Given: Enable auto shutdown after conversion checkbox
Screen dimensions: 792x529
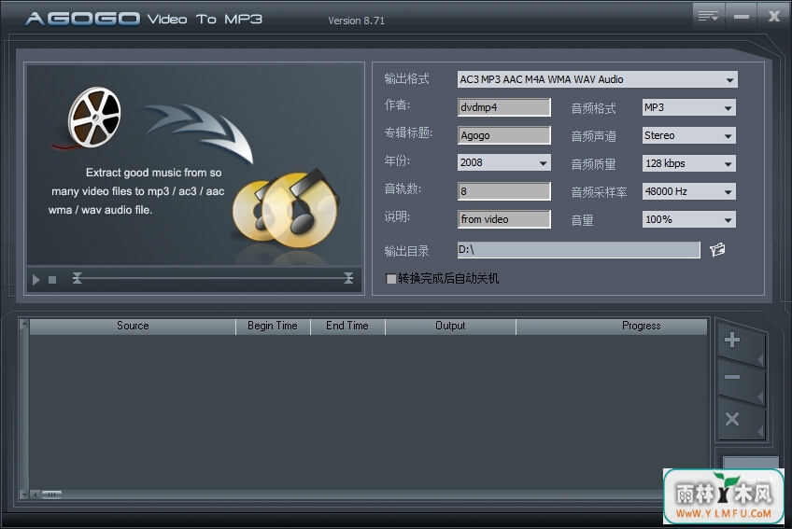Looking at the screenshot, I should click(390, 279).
